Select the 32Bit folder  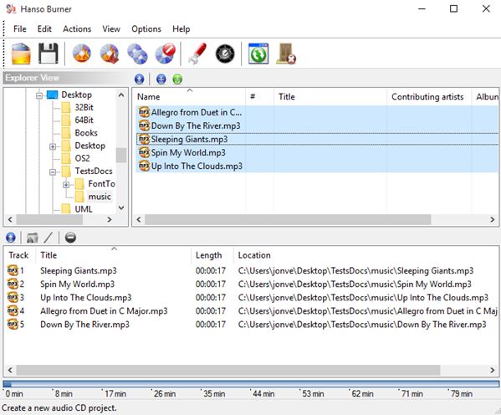pyautogui.click(x=84, y=107)
